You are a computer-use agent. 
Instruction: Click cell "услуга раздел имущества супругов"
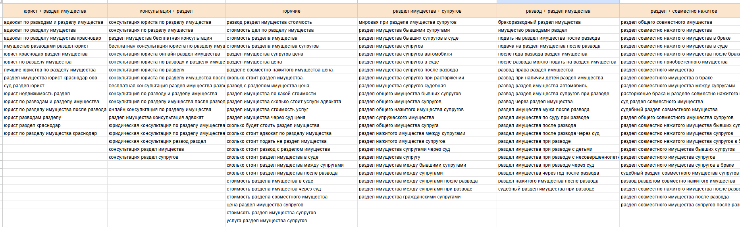(291, 221)
